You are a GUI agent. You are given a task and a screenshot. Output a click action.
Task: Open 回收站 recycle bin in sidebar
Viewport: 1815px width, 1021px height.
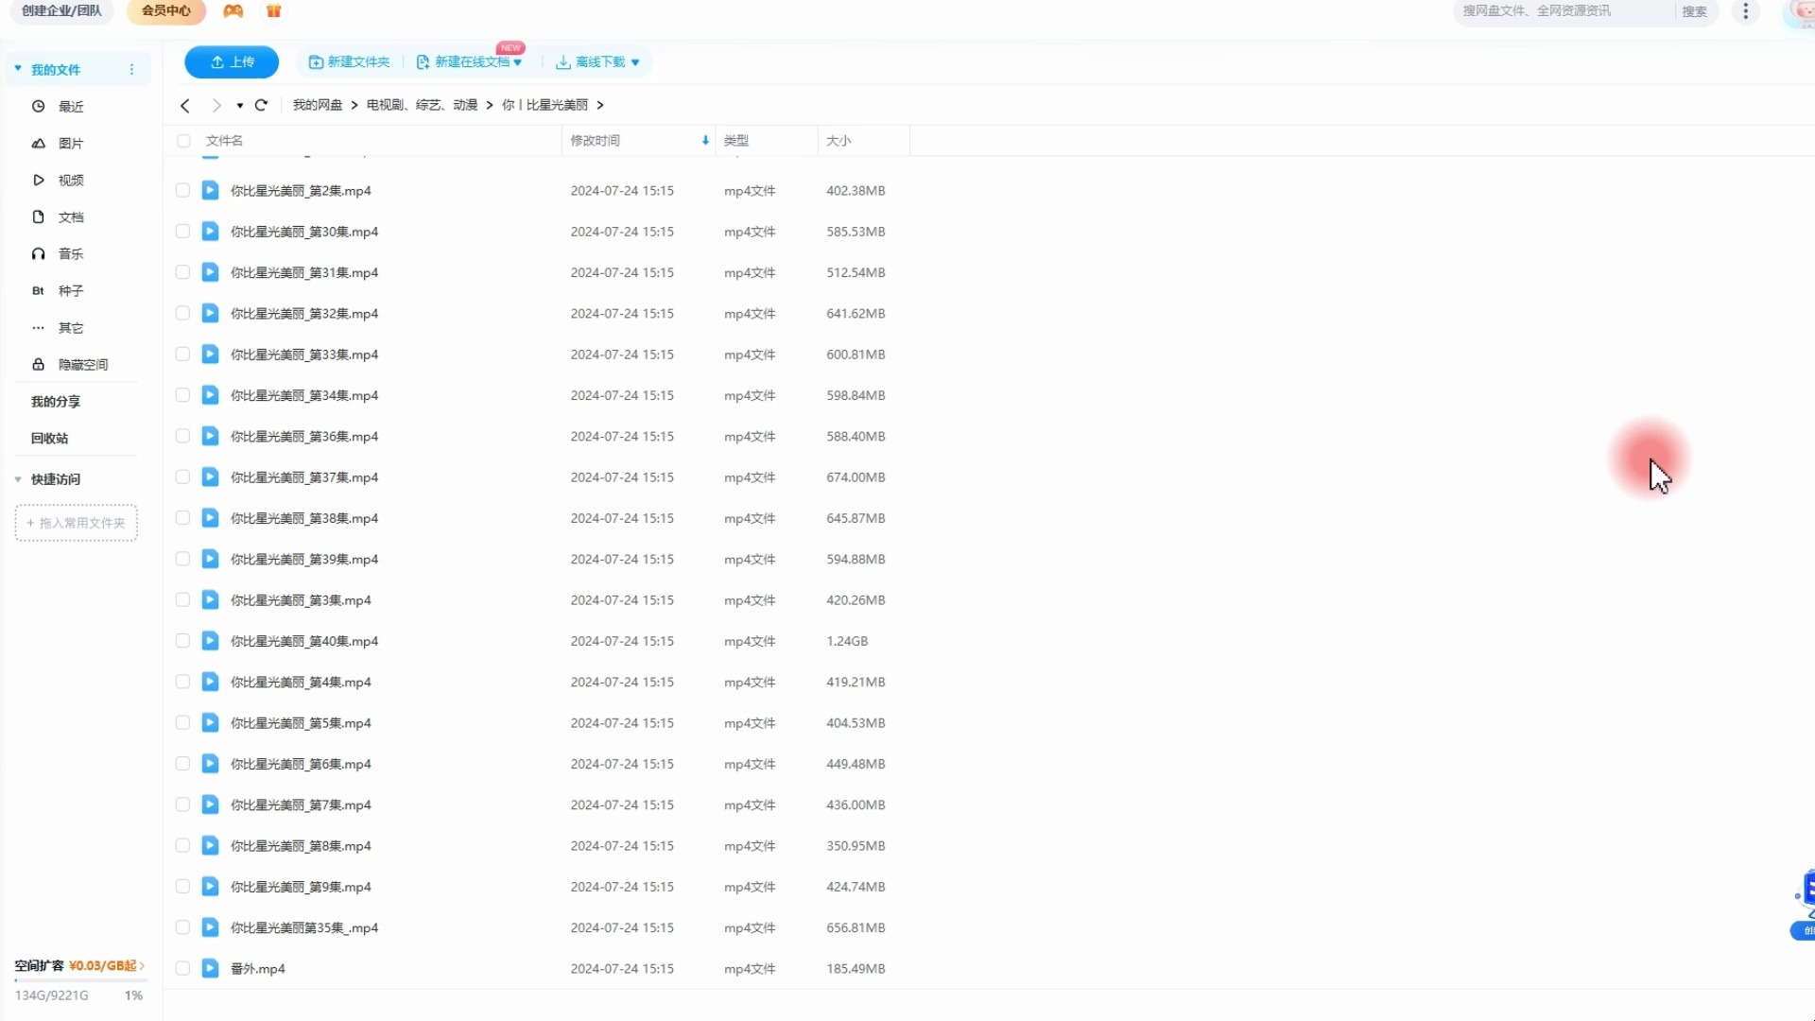(49, 439)
